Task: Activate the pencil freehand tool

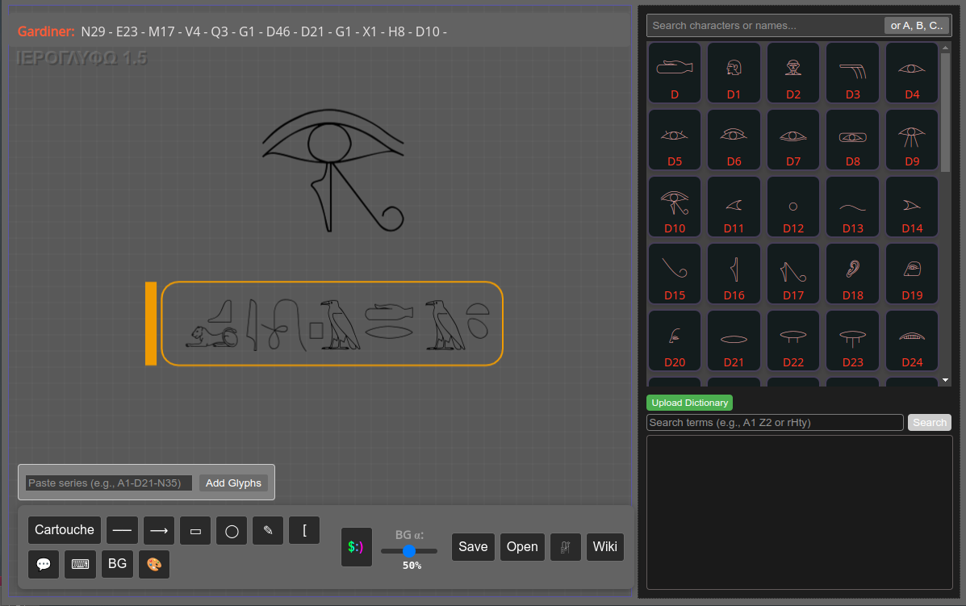Action: point(268,530)
